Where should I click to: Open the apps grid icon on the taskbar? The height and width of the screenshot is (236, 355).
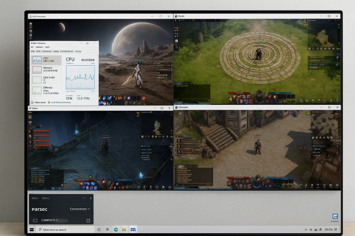[x=108, y=229]
